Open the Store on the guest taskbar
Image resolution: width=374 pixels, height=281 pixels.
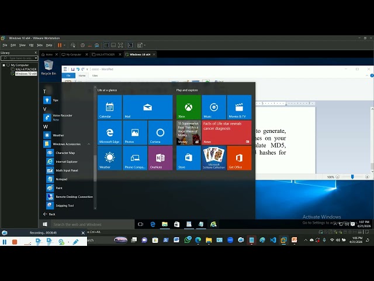coord(176,224)
